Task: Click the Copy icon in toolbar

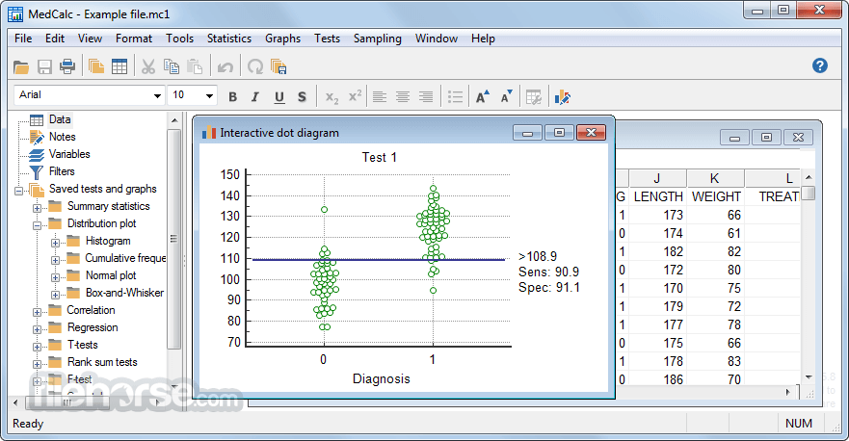Action: (172, 66)
